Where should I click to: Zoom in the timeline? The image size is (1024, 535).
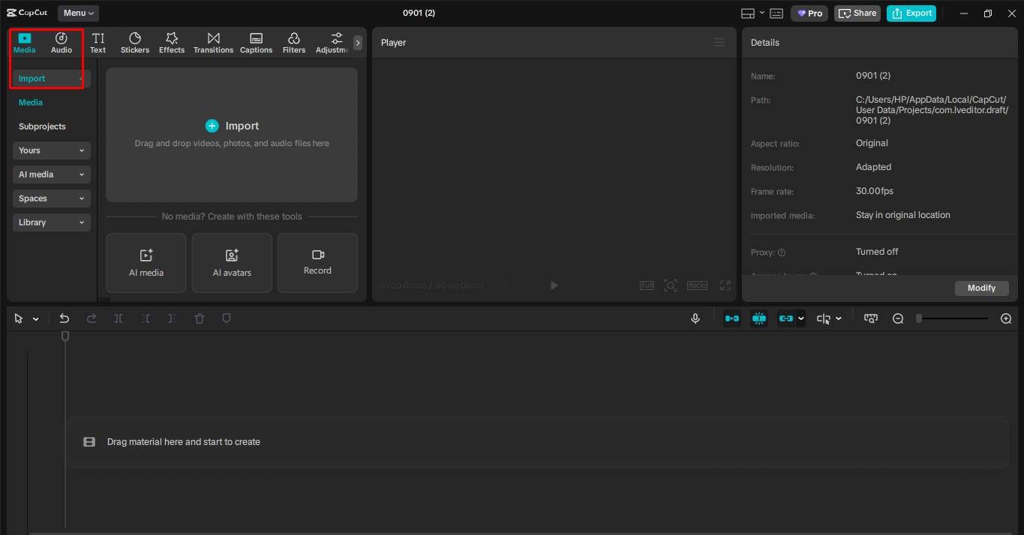[x=1006, y=318]
